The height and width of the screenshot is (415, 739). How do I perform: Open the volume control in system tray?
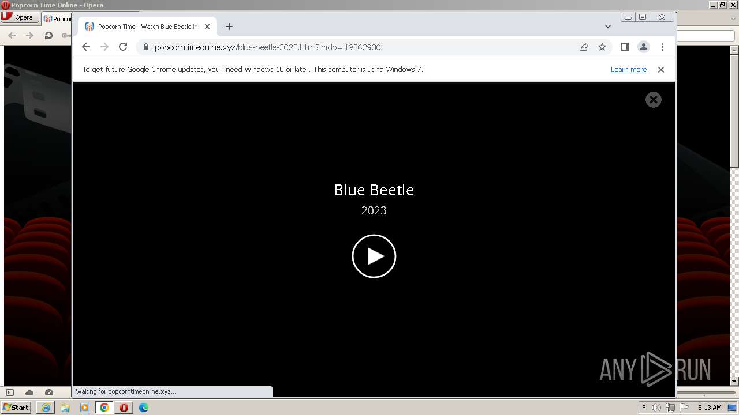[656, 408]
